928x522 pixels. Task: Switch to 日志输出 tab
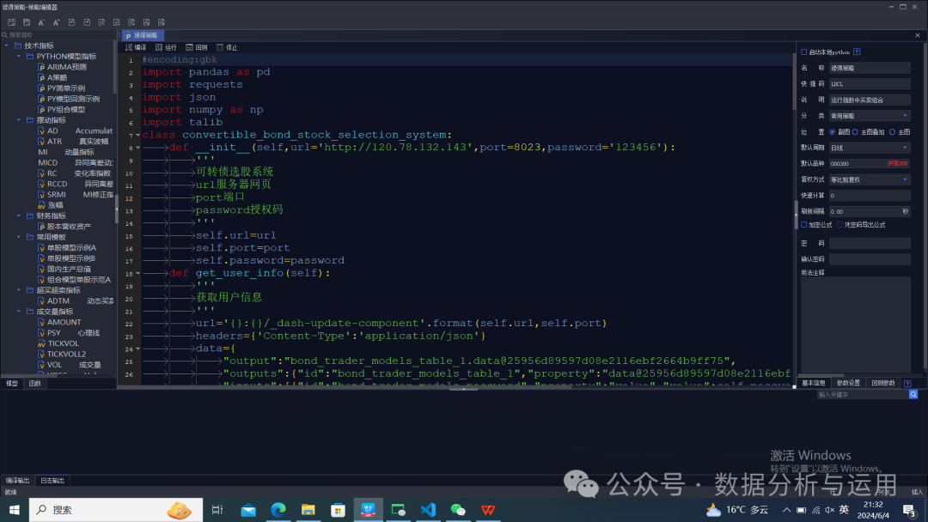coord(52,481)
